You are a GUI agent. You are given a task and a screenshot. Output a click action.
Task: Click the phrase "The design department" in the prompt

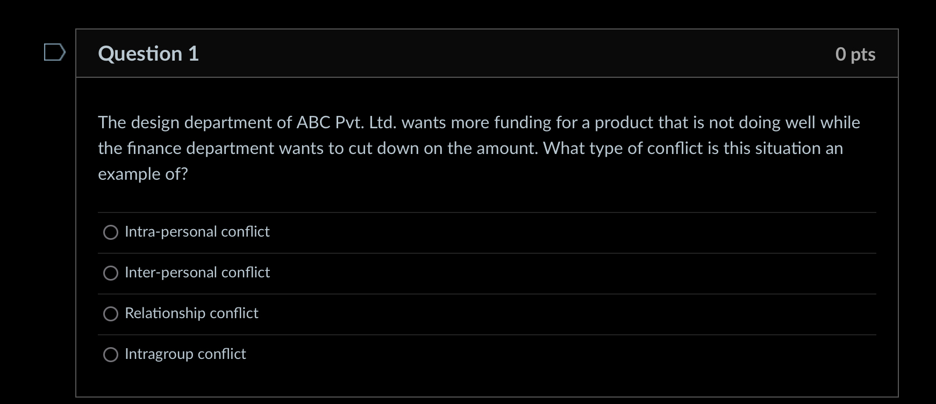click(x=185, y=123)
